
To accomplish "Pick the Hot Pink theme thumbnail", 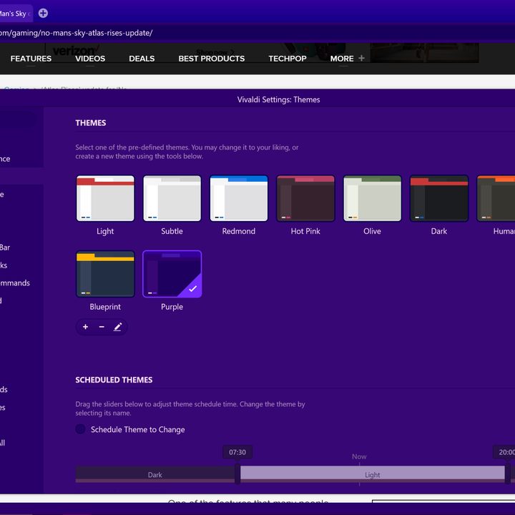I will tap(305, 198).
